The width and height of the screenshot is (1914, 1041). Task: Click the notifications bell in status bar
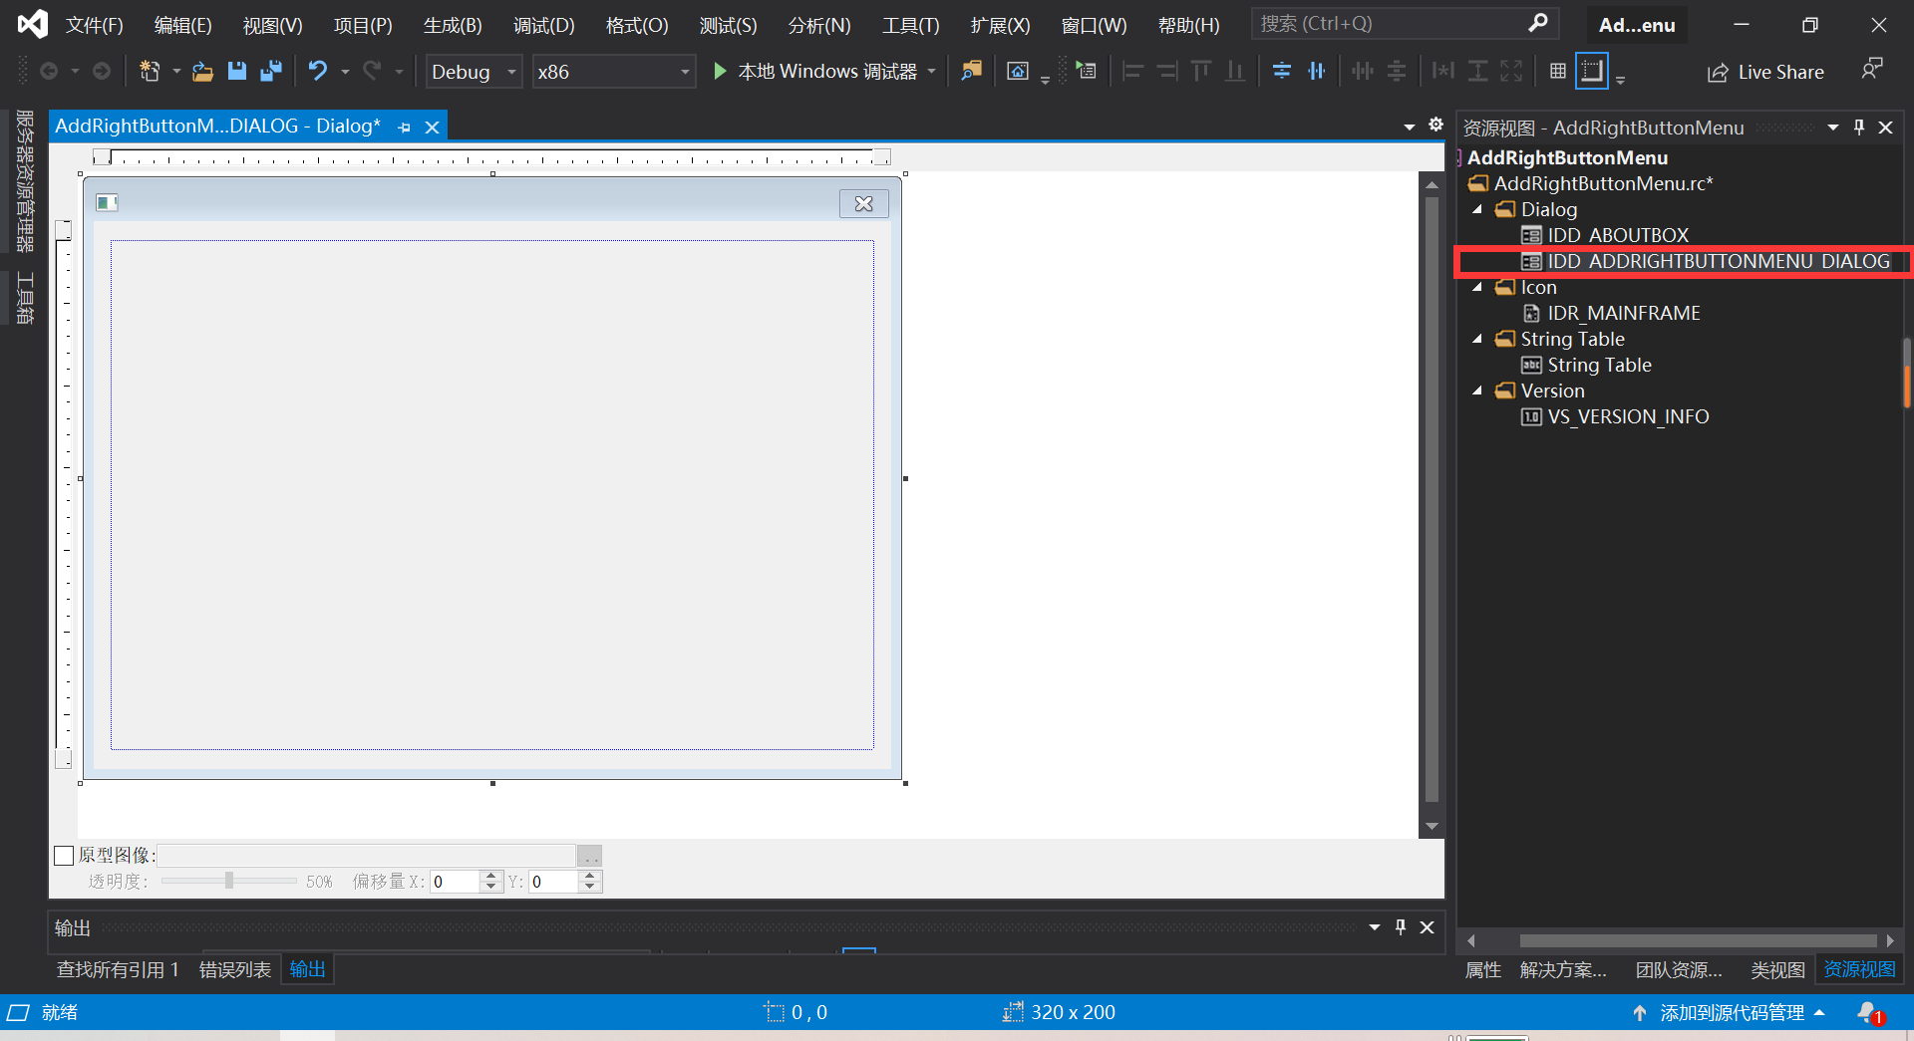coord(1869,1013)
